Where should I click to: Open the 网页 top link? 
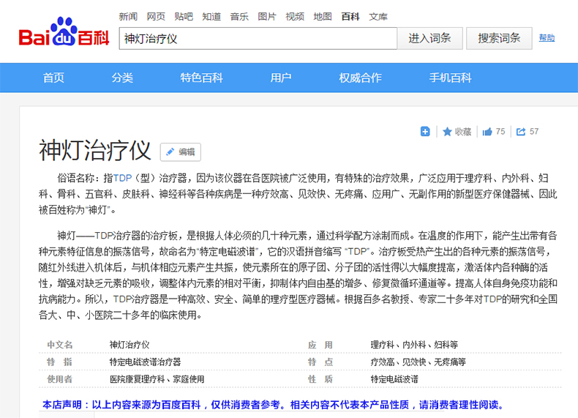[156, 17]
